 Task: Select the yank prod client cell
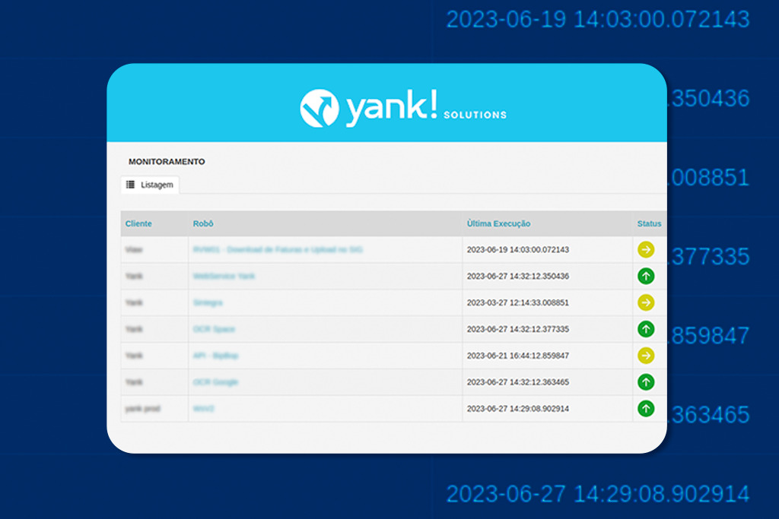(x=143, y=409)
